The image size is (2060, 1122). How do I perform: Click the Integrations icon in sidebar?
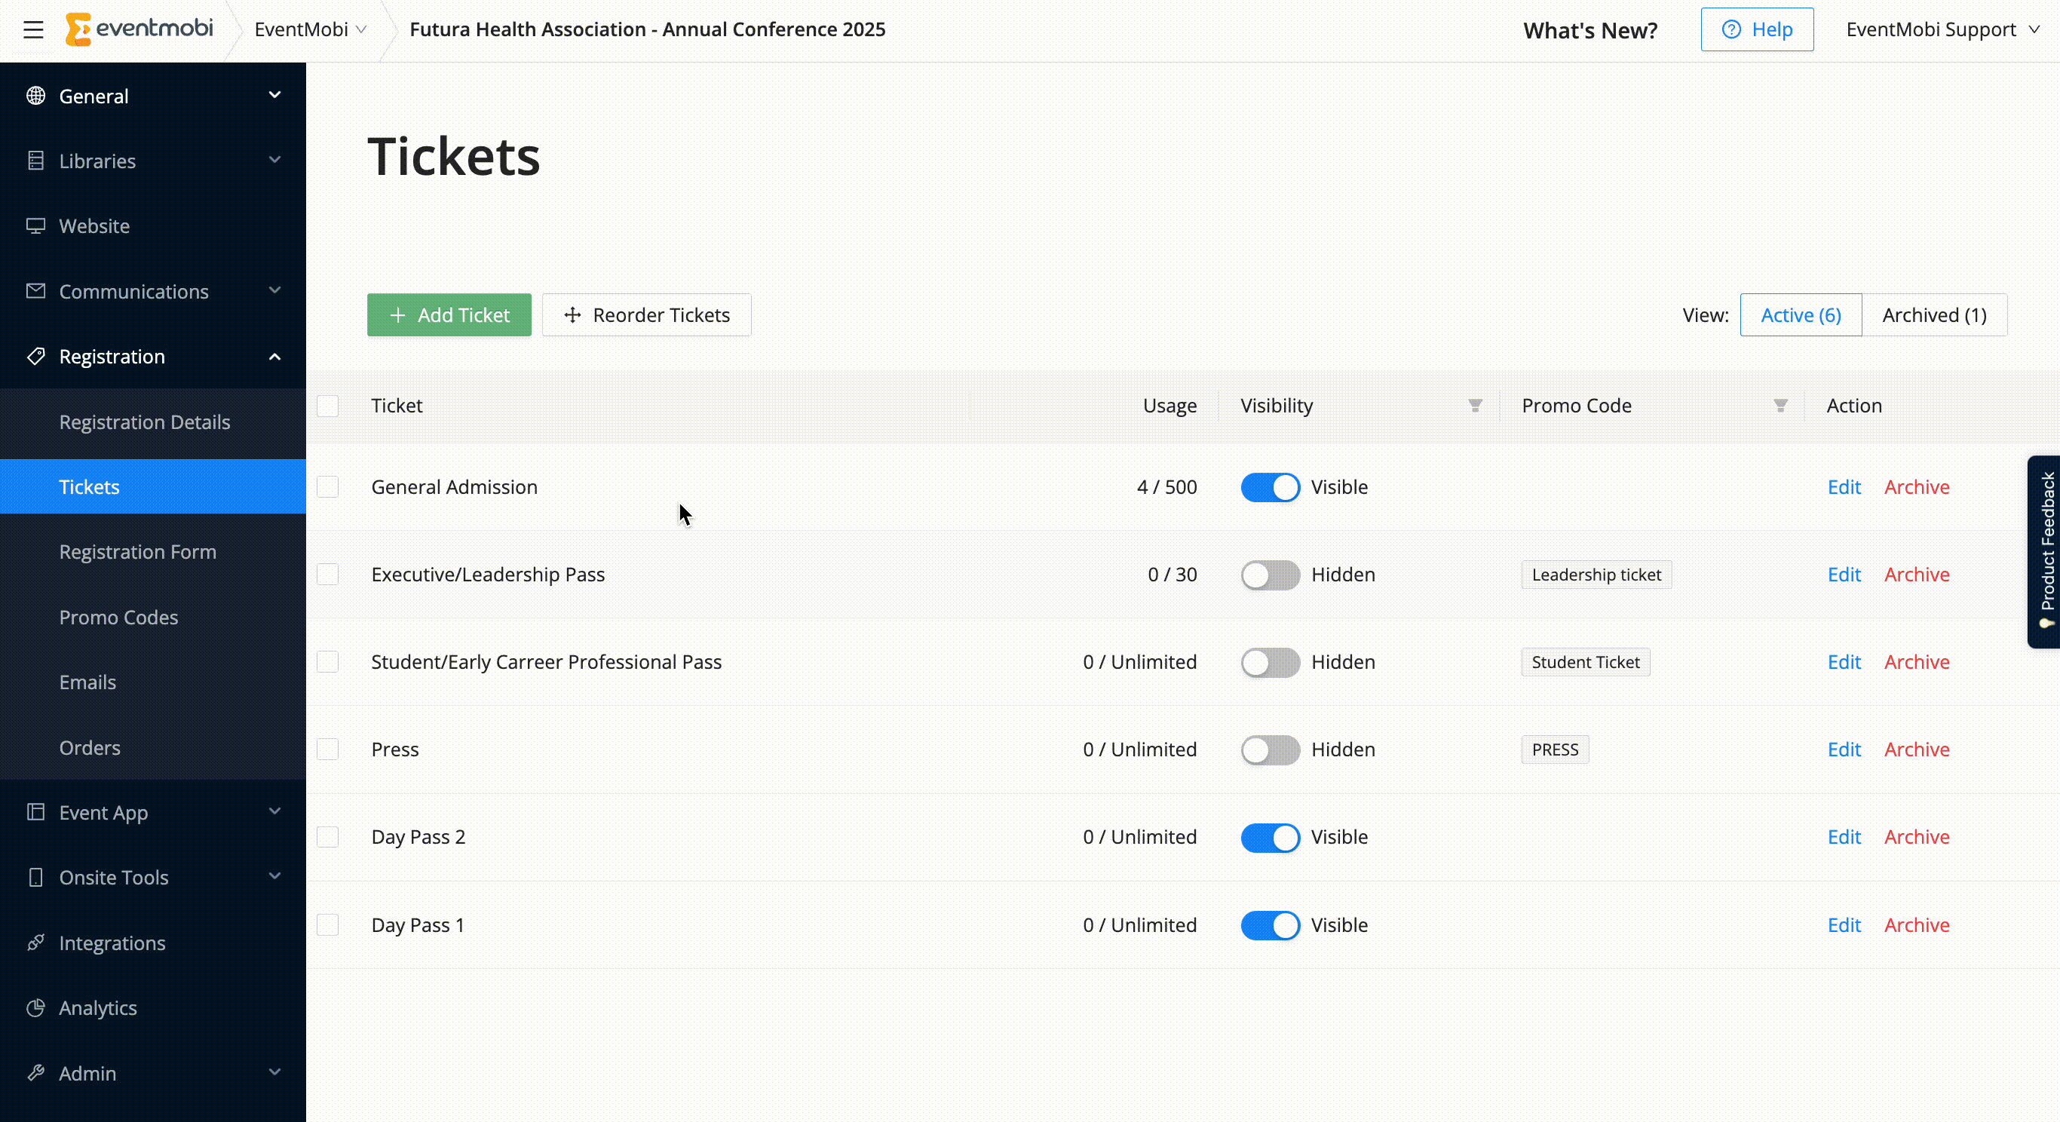tap(35, 943)
